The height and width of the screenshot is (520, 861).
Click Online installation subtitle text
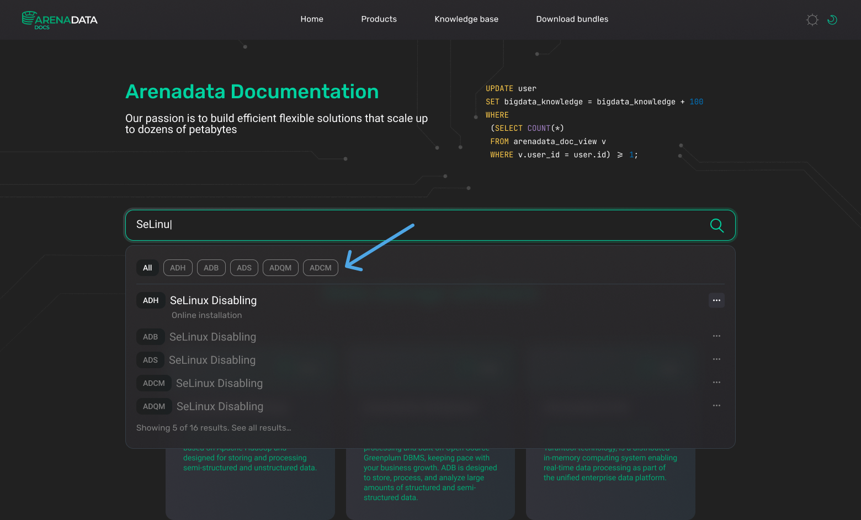[206, 315]
